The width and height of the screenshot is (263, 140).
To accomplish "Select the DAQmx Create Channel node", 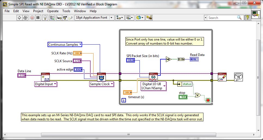I will coord(45,77).
